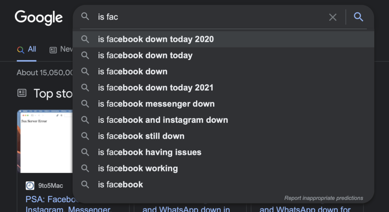389x212 pixels.
Task: Select 'is facebook and instagram down' suggestion
Action: tap(163, 120)
